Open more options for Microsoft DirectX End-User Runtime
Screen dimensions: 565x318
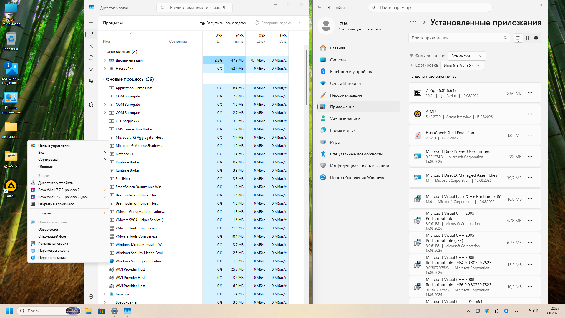[530, 156]
